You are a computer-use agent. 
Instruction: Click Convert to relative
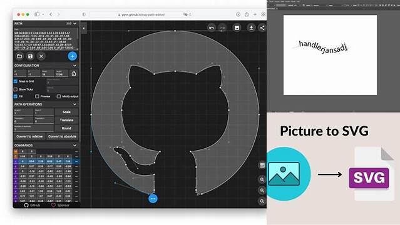tap(29, 136)
